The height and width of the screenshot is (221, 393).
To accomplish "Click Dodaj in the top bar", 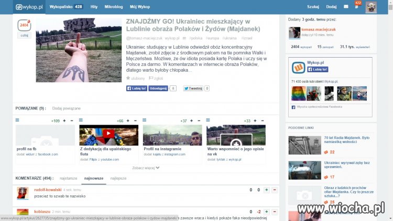I will [x=331, y=7].
